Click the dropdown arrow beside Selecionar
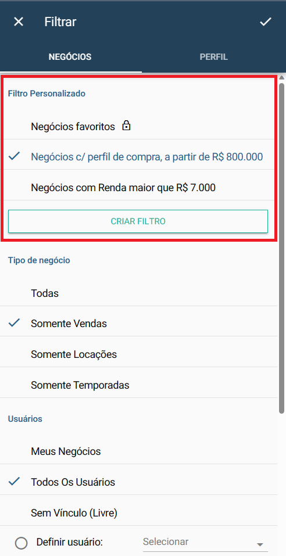 coord(260,544)
